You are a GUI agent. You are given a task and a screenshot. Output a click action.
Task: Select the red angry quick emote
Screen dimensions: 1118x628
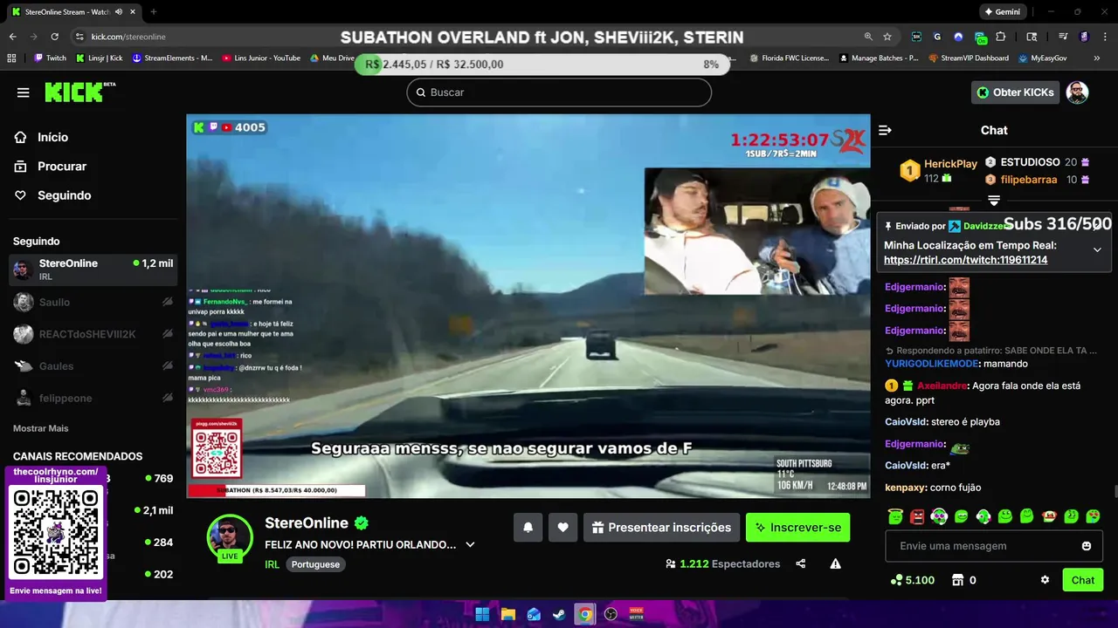click(917, 516)
